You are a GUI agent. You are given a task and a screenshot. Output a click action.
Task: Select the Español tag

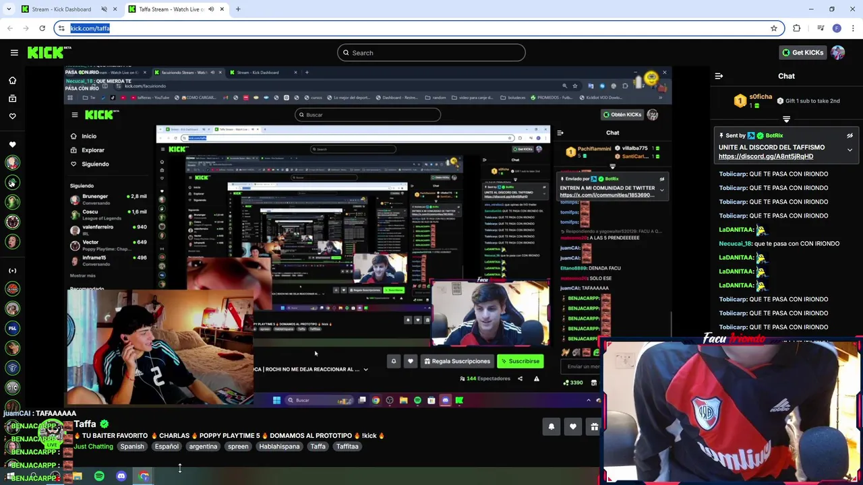[167, 447]
